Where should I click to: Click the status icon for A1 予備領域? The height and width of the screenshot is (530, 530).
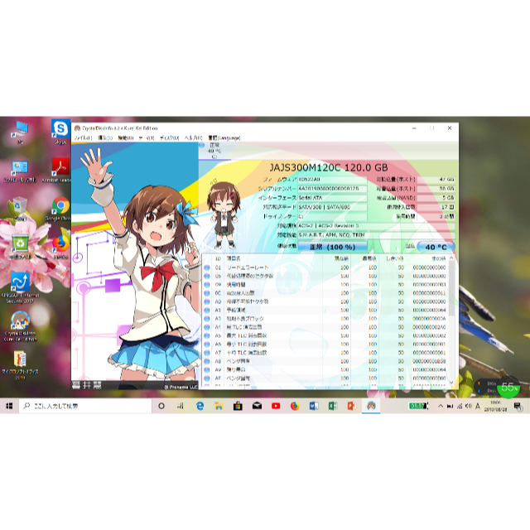click(207, 310)
